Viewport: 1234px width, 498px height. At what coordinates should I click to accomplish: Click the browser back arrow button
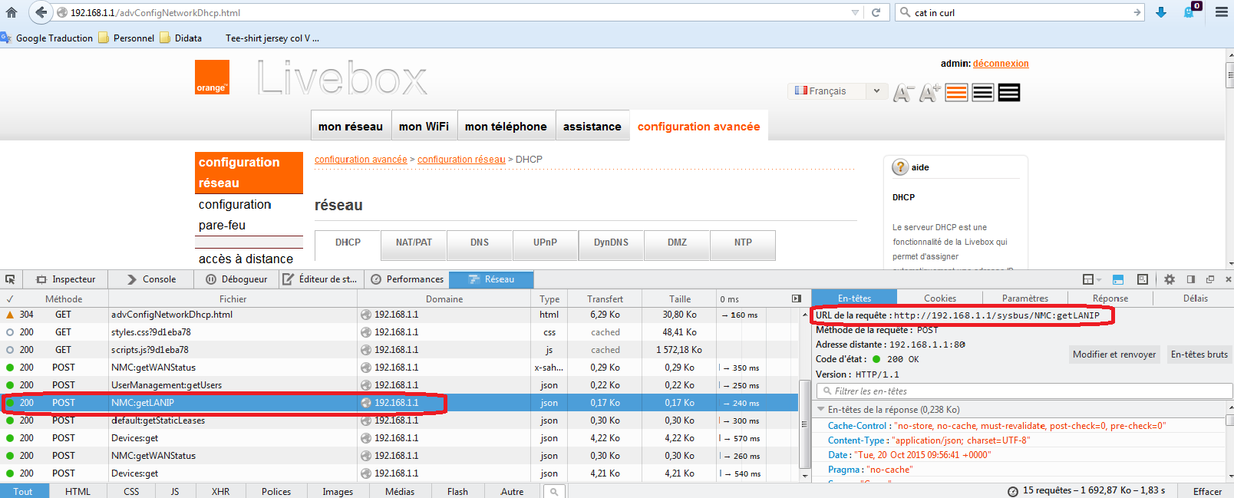[x=41, y=12]
